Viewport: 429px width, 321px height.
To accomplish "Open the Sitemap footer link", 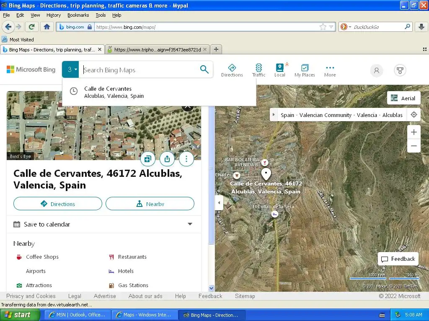I will pyautogui.click(x=245, y=296).
